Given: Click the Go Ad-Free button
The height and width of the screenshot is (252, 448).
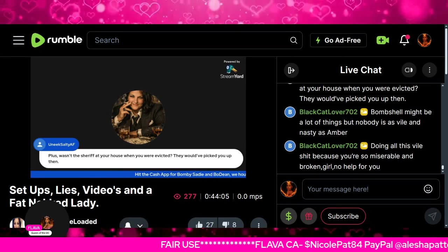Looking at the screenshot, I should (338, 40).
